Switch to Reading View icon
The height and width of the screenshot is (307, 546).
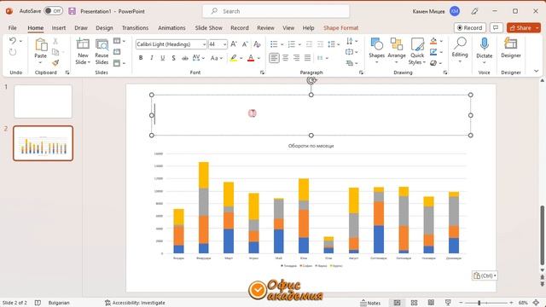click(431, 303)
